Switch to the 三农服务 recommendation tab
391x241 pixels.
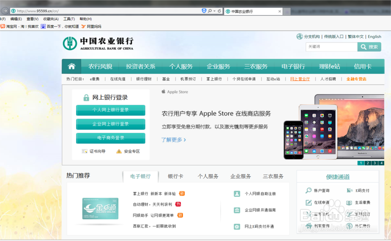pyautogui.click(x=273, y=176)
